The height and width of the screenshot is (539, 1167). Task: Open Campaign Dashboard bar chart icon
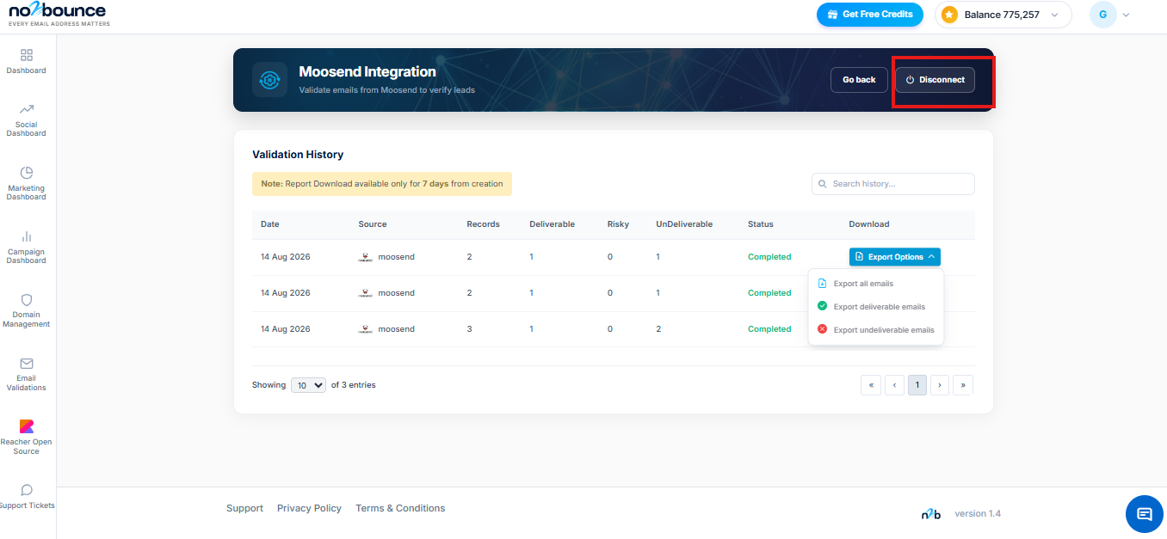27,236
